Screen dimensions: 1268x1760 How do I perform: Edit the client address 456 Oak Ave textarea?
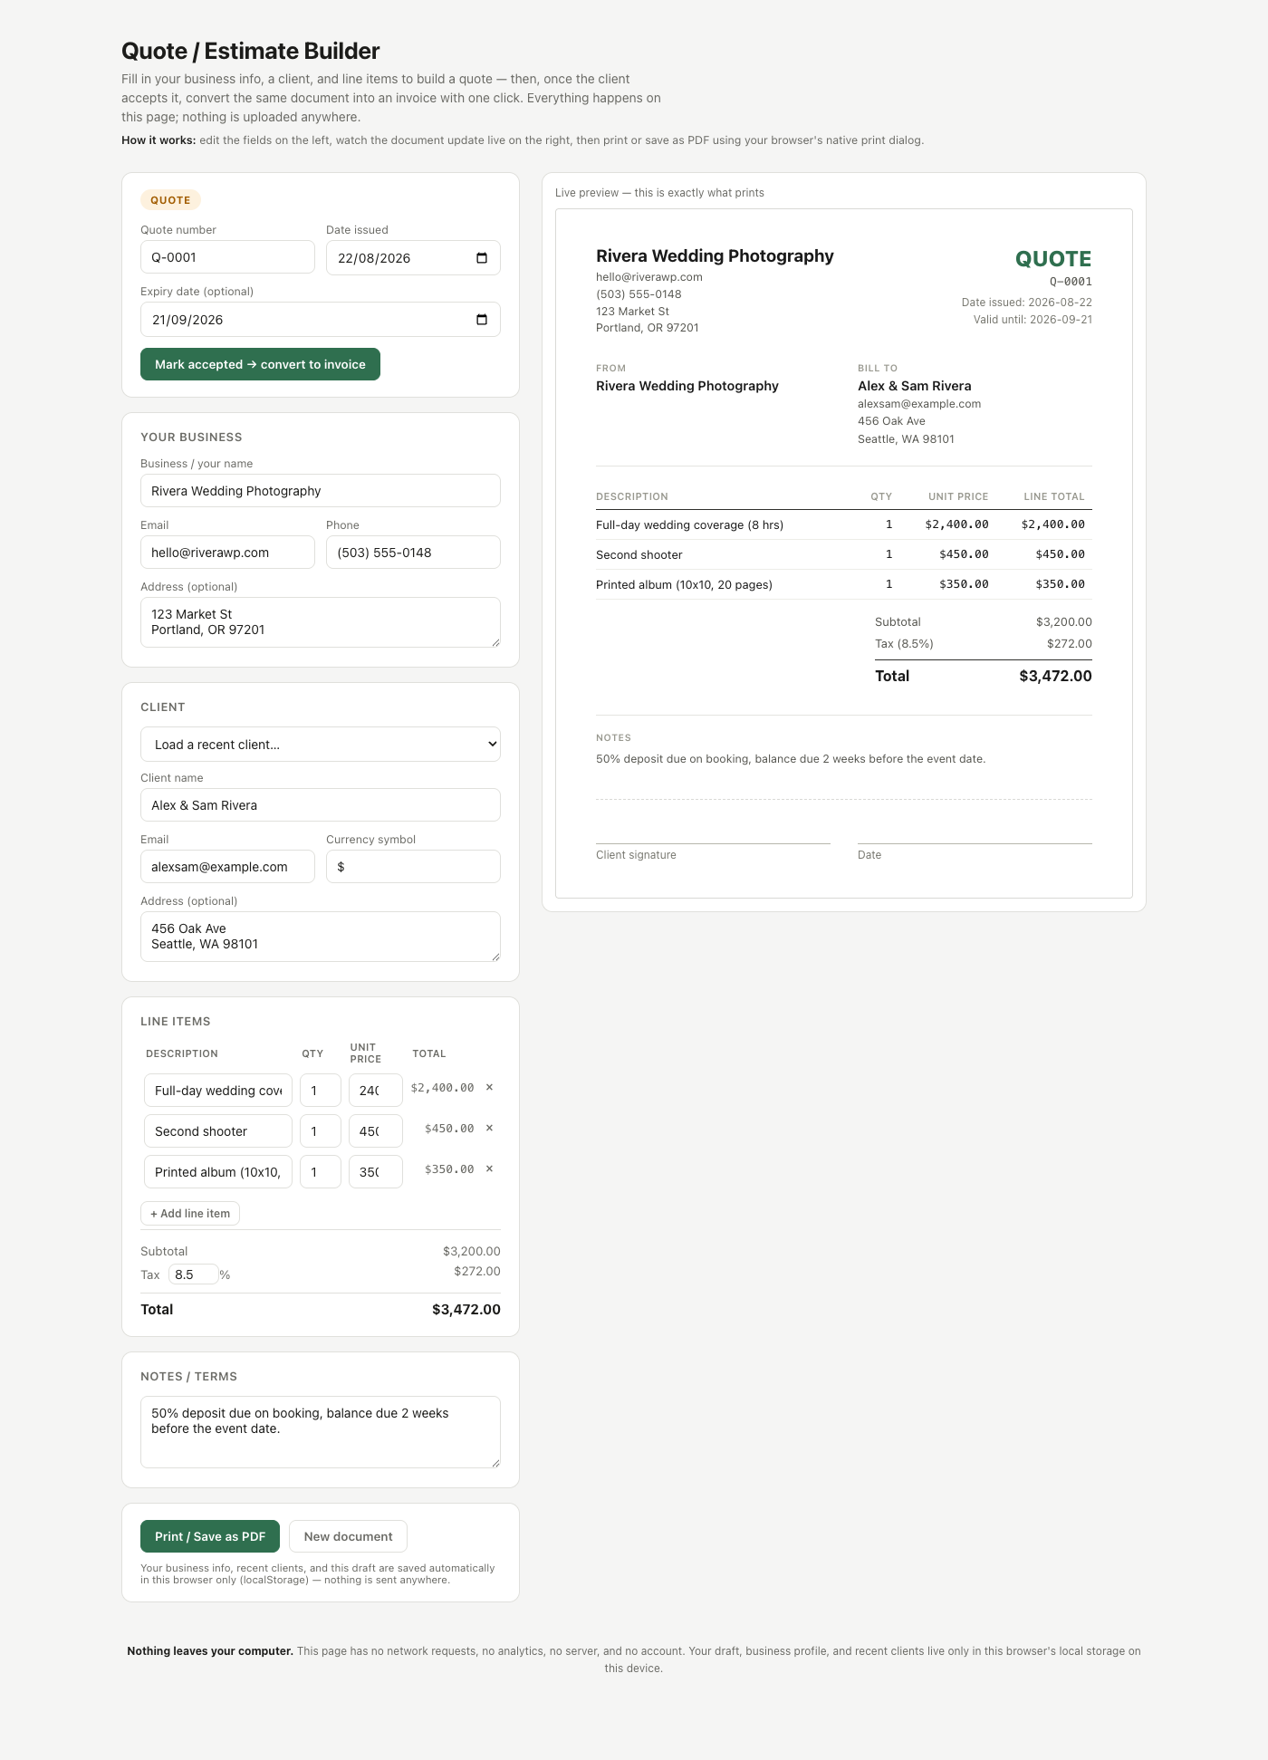[x=321, y=937]
